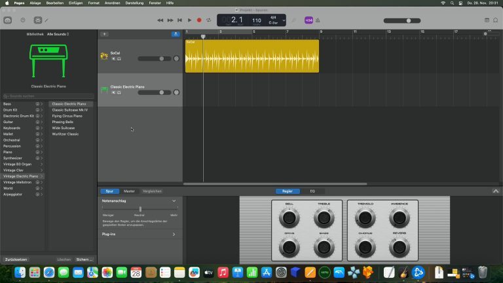The height and width of the screenshot is (283, 503).
Task: Solo the Classic Electric Piano track
Action: click(x=119, y=92)
